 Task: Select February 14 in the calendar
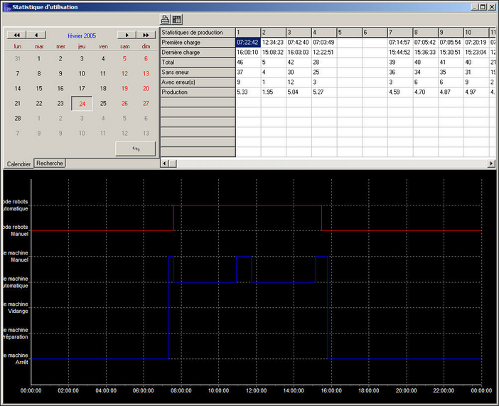[18, 89]
